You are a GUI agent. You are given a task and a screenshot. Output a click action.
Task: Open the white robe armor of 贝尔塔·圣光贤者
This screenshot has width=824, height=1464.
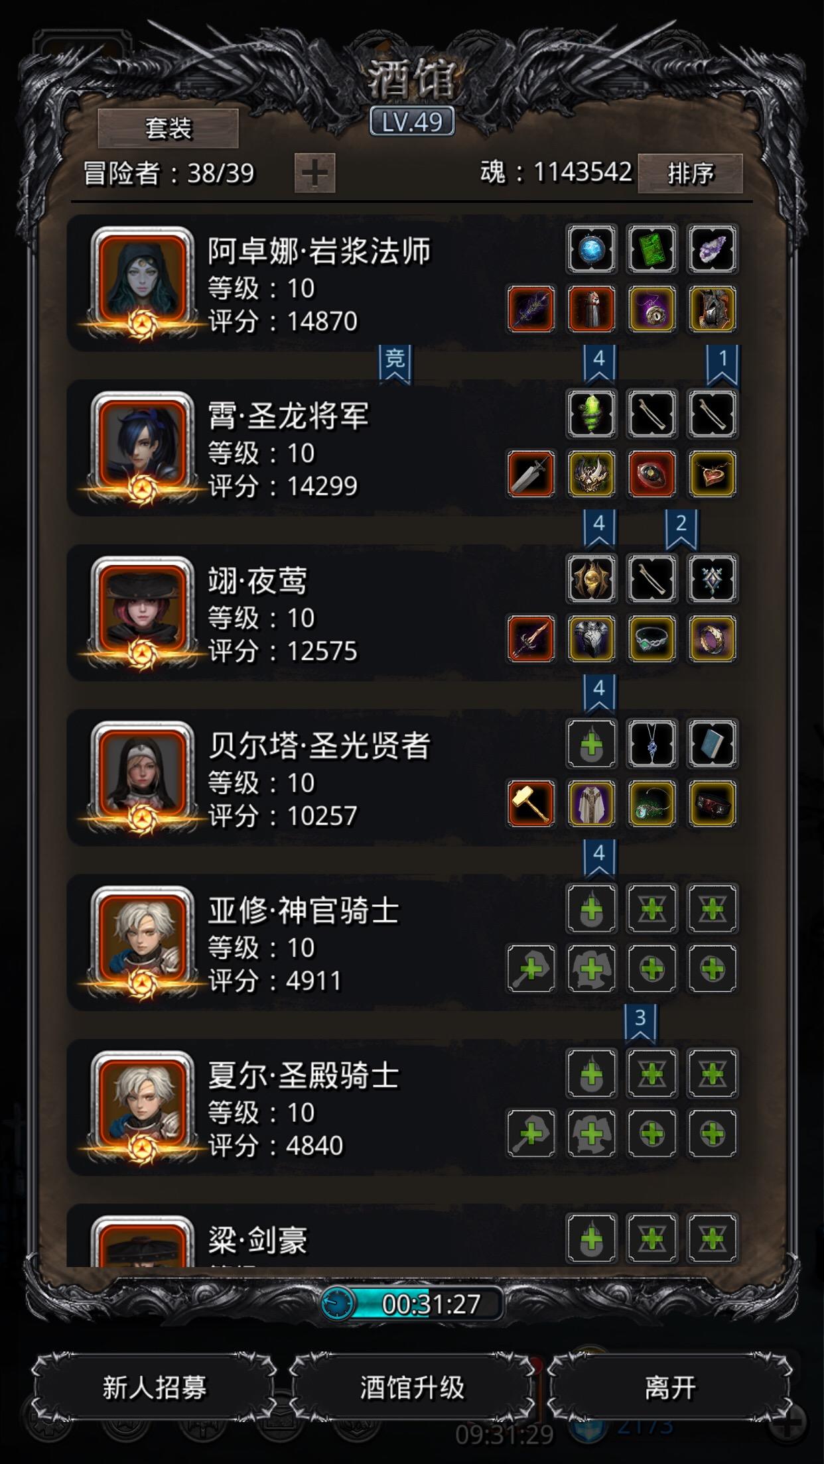pos(591,804)
